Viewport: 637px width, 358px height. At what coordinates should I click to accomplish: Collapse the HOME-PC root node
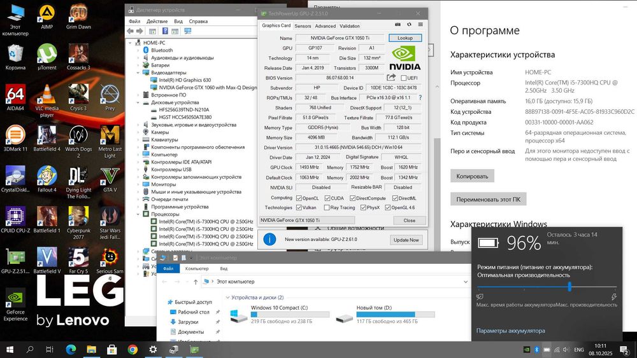tap(130, 43)
